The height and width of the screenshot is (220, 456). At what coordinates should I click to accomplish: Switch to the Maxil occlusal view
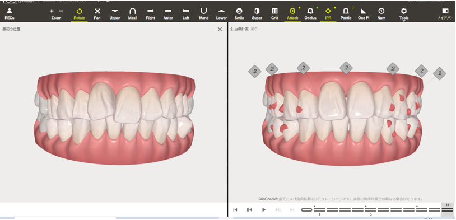133,13
